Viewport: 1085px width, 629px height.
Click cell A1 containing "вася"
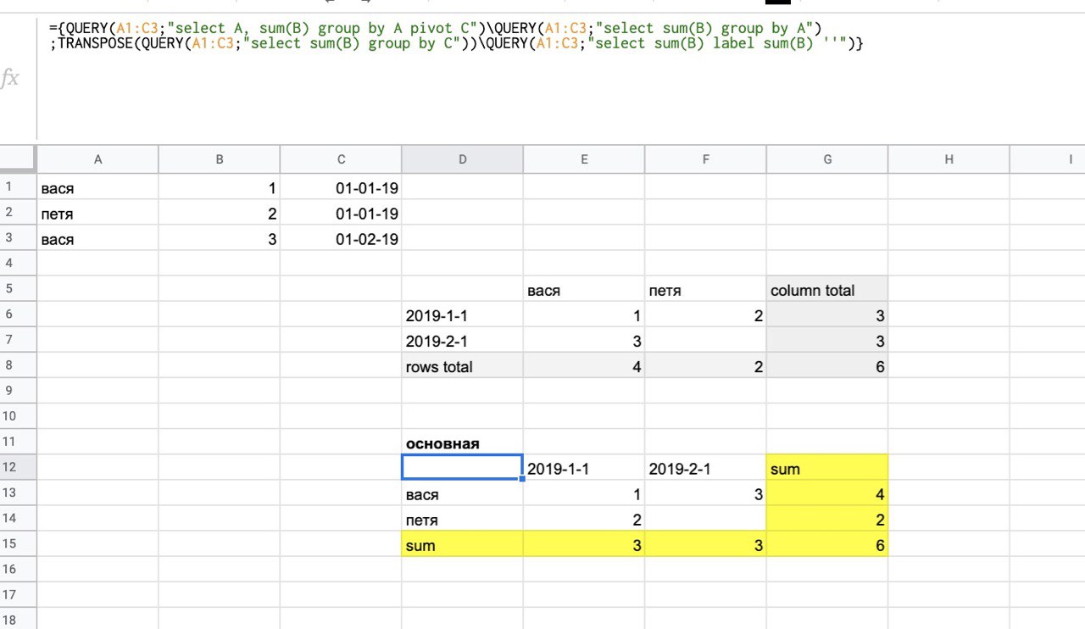pos(97,187)
